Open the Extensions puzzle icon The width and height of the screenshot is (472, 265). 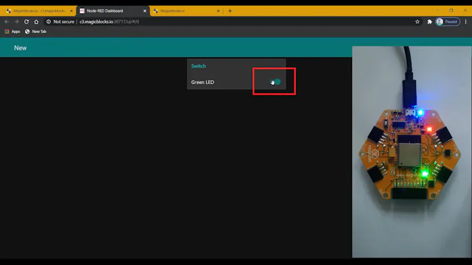pos(429,22)
